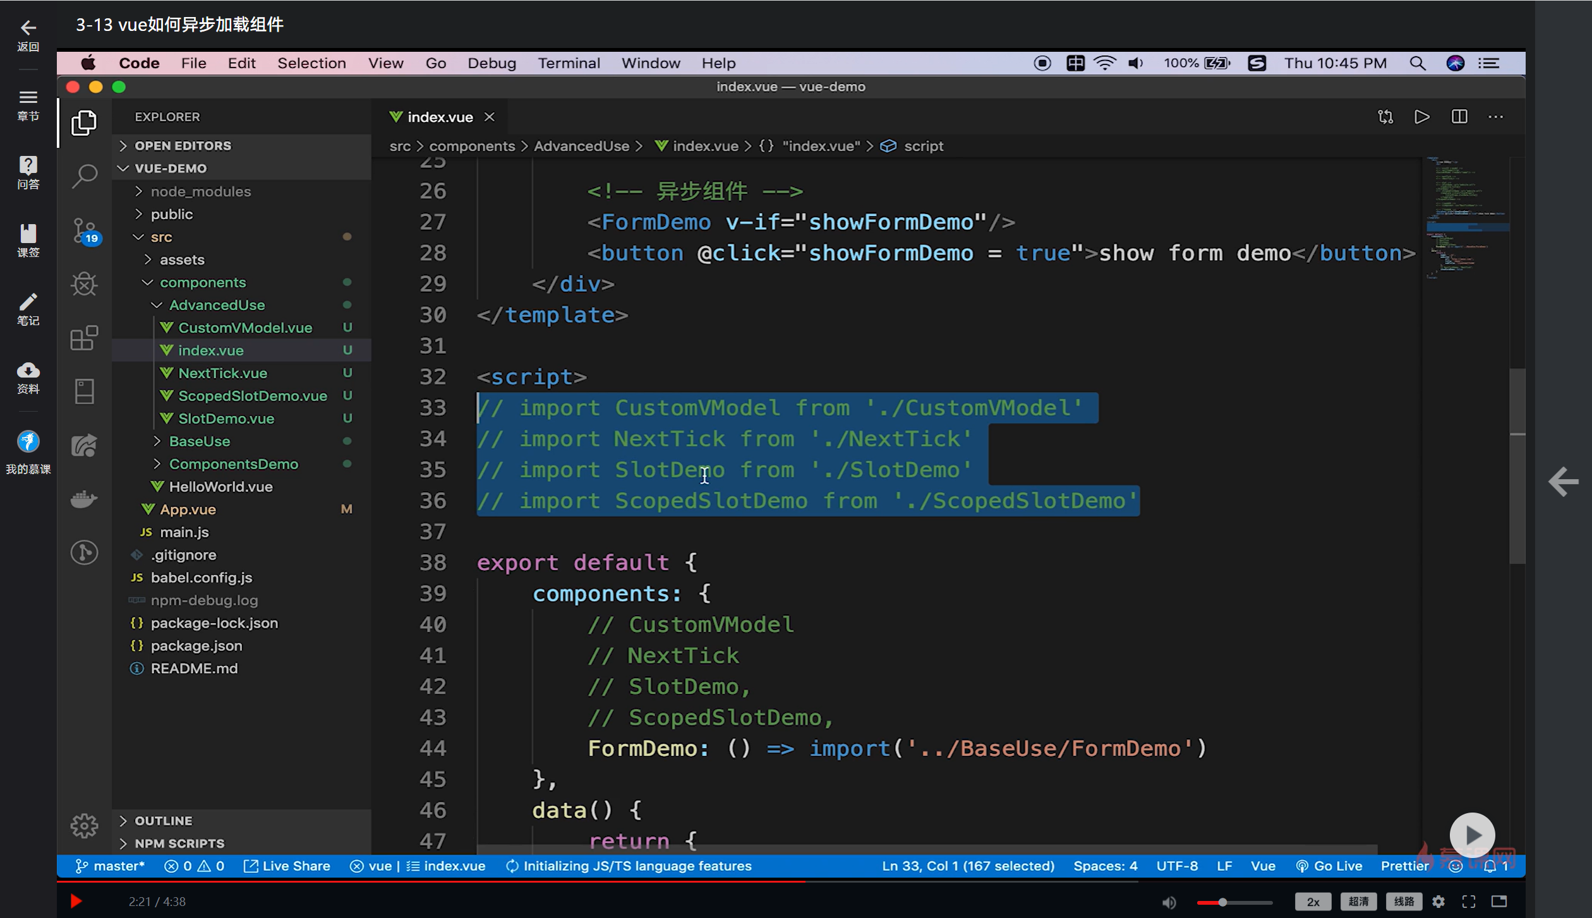Open the Debug bug icon panel
The width and height of the screenshot is (1592, 918).
click(84, 284)
